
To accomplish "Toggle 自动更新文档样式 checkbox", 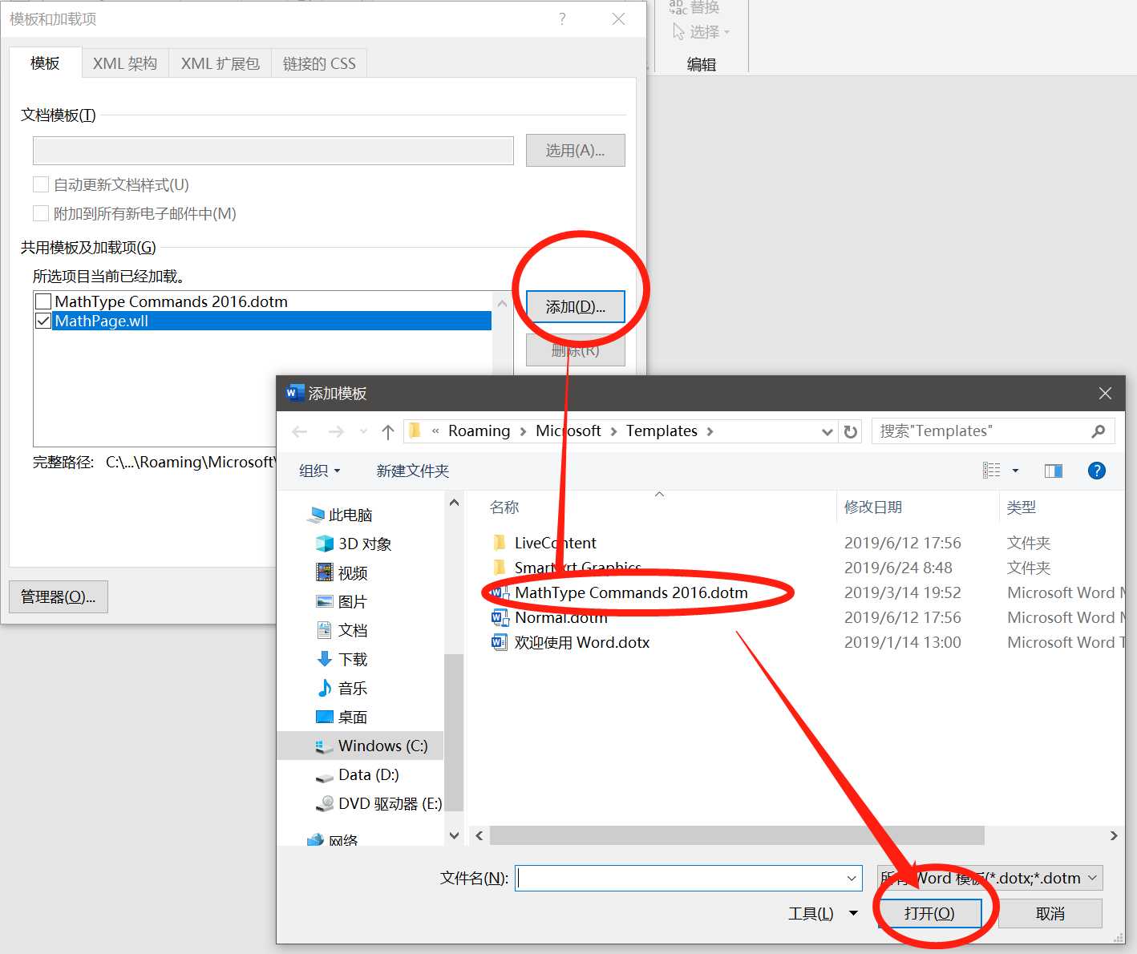I will (x=41, y=184).
